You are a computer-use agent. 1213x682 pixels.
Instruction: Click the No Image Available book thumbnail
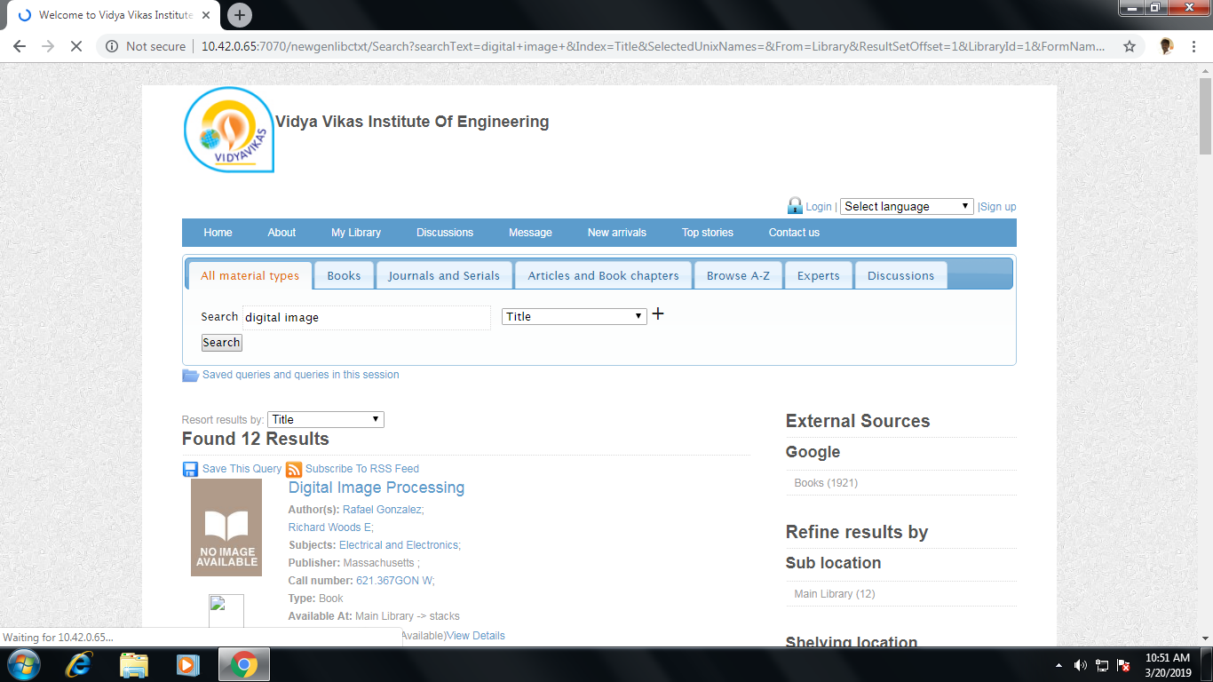[226, 527]
